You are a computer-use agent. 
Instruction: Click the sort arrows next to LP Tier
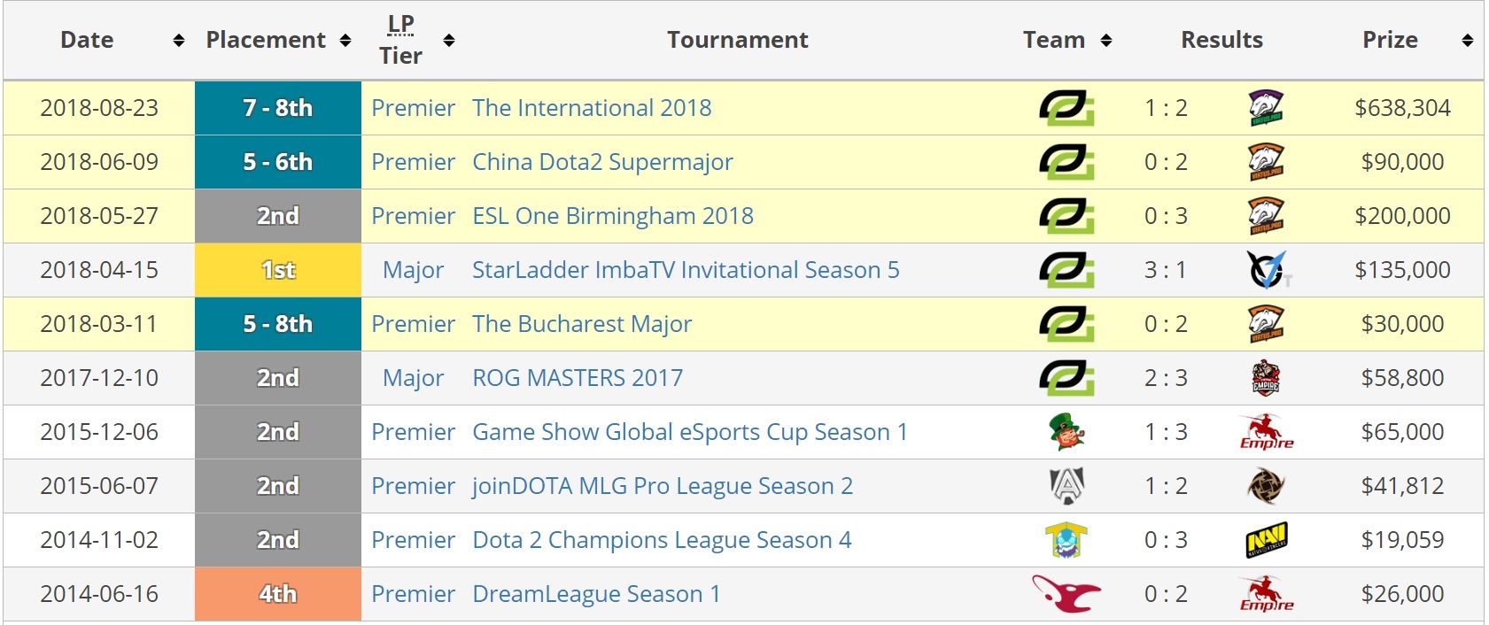[449, 41]
